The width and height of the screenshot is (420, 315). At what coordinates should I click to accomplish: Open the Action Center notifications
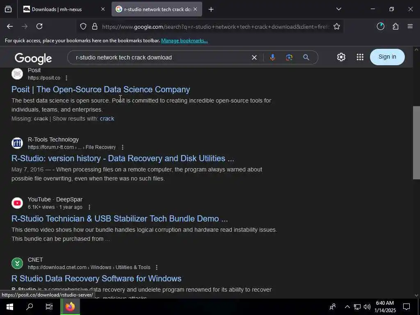[x=406, y=307]
